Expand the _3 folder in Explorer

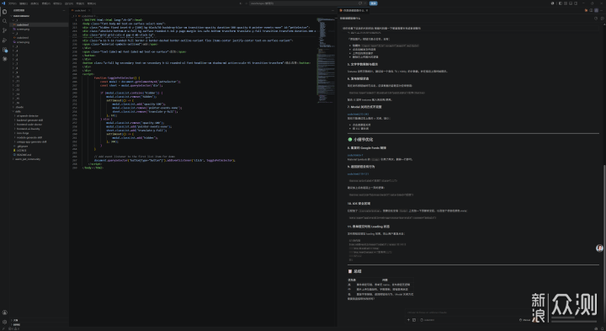[15, 46]
